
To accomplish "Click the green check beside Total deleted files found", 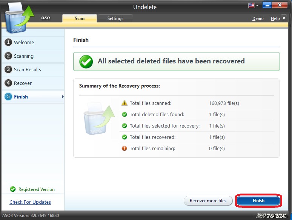I will [124, 114].
